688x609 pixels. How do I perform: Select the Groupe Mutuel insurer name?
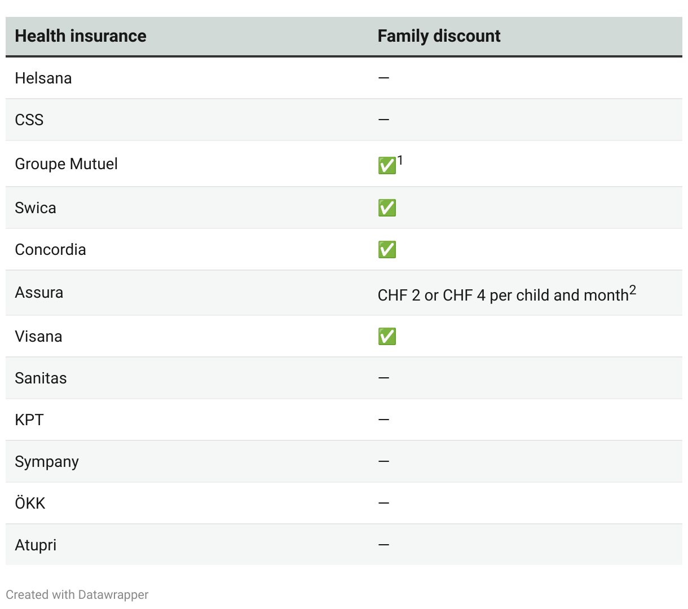pyautogui.click(x=66, y=164)
